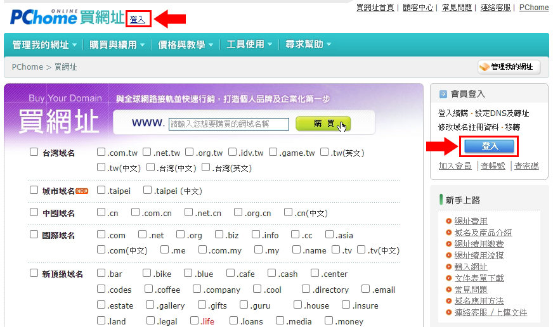Open the 網址費用 link
The height and width of the screenshot is (327, 553).
tap(471, 221)
